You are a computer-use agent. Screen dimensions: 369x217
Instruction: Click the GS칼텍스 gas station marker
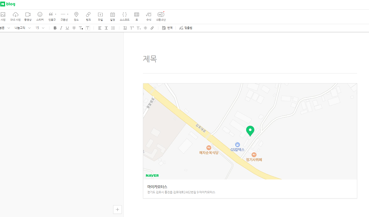pyautogui.click(x=237, y=147)
